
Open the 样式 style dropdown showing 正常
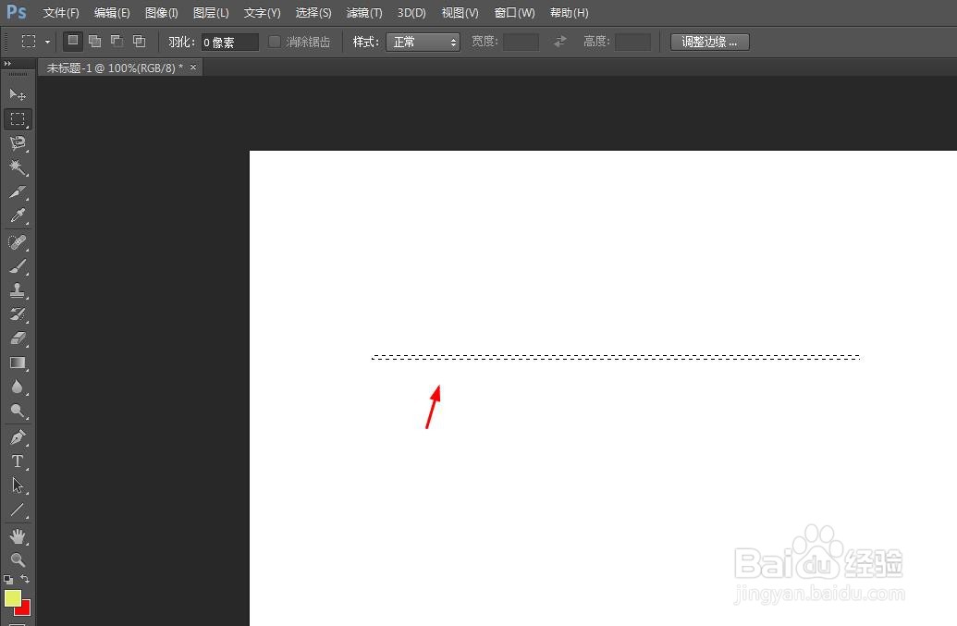(423, 41)
